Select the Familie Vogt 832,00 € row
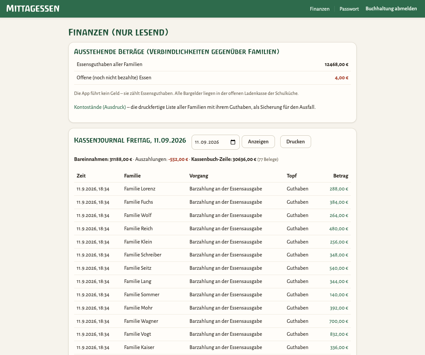Image resolution: width=425 pixels, height=355 pixels. pos(212,334)
